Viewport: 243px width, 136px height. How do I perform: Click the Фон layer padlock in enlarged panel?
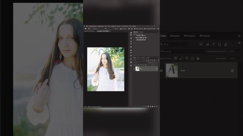point(232,71)
